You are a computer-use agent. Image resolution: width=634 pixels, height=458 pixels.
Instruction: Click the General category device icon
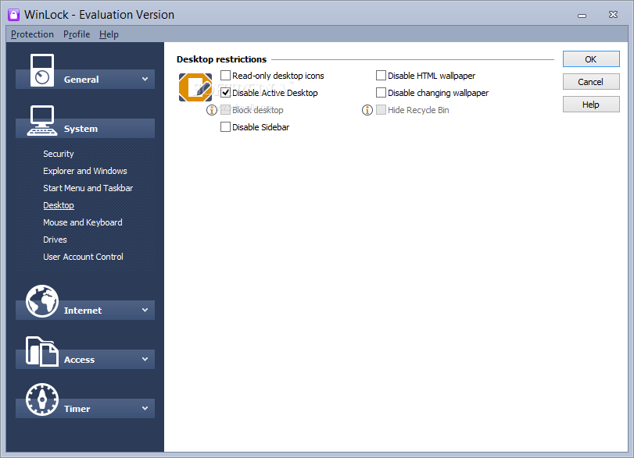pos(42,70)
